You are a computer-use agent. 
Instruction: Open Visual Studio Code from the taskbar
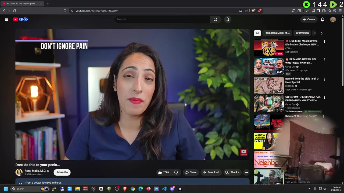click(164, 189)
